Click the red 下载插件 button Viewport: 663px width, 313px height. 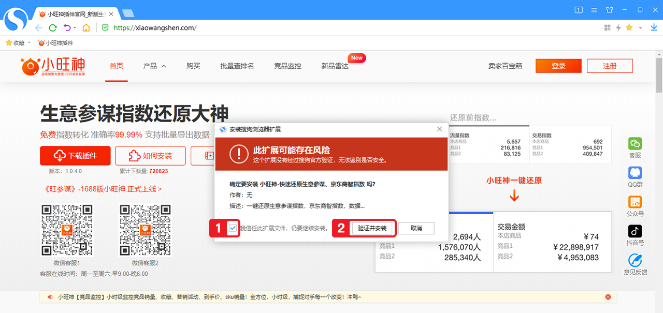(x=75, y=155)
